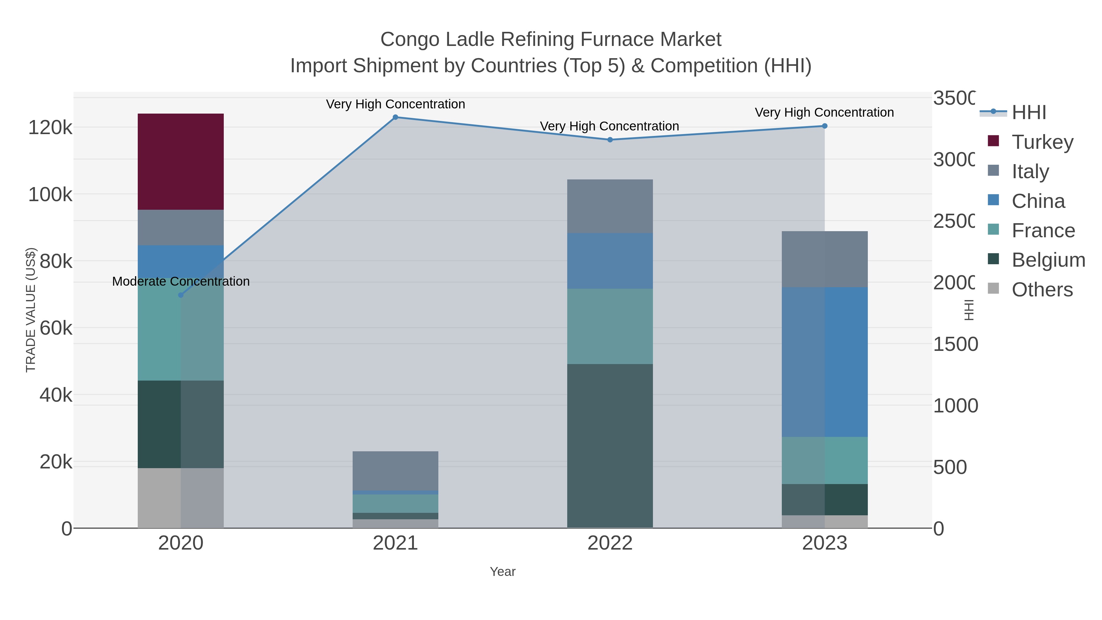Click the Others segment in the 2020 bar
This screenshot has height=620, width=1102.
click(181, 498)
